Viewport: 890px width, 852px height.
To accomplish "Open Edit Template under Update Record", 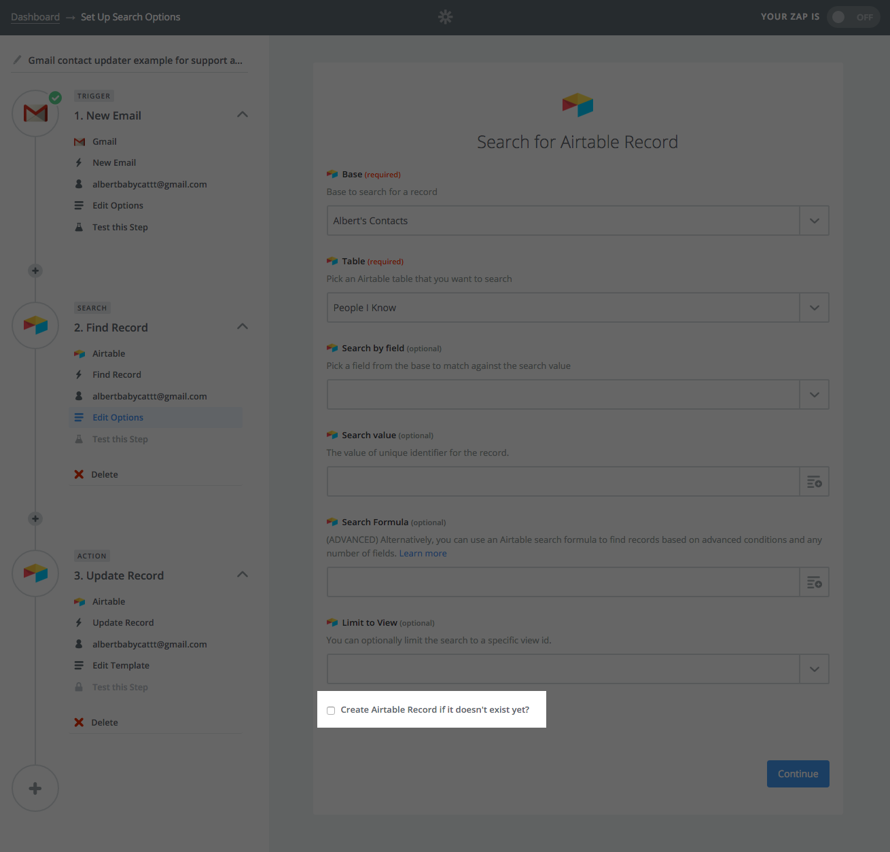I will [121, 666].
